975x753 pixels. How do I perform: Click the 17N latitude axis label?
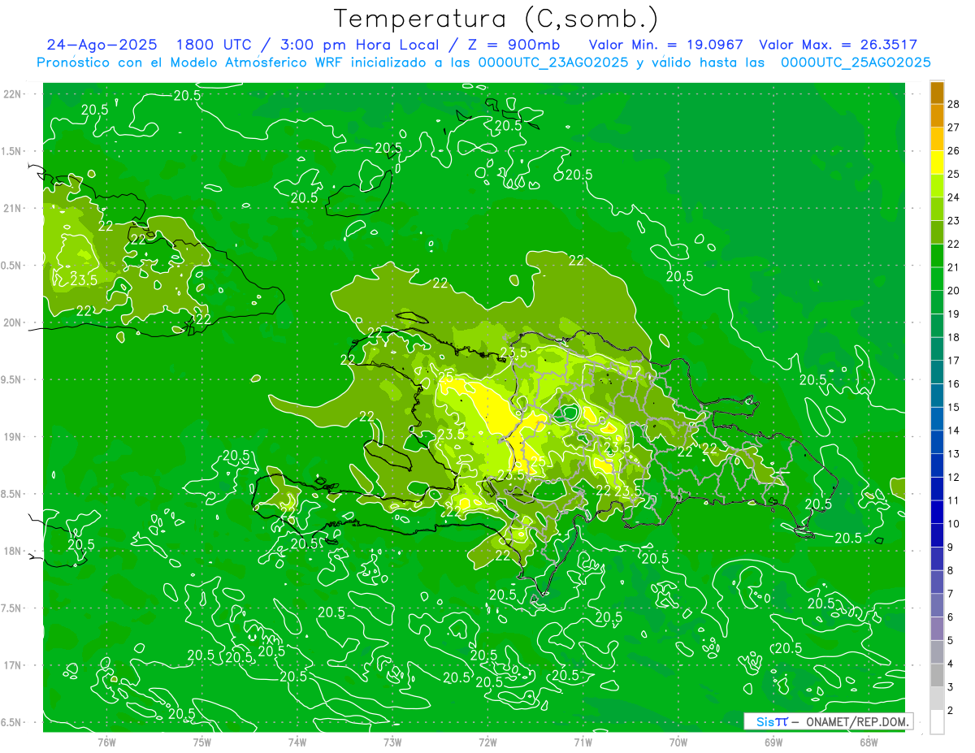coord(12,665)
